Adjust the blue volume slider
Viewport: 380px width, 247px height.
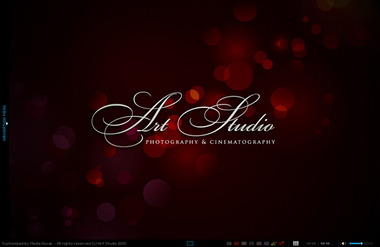(x=361, y=243)
